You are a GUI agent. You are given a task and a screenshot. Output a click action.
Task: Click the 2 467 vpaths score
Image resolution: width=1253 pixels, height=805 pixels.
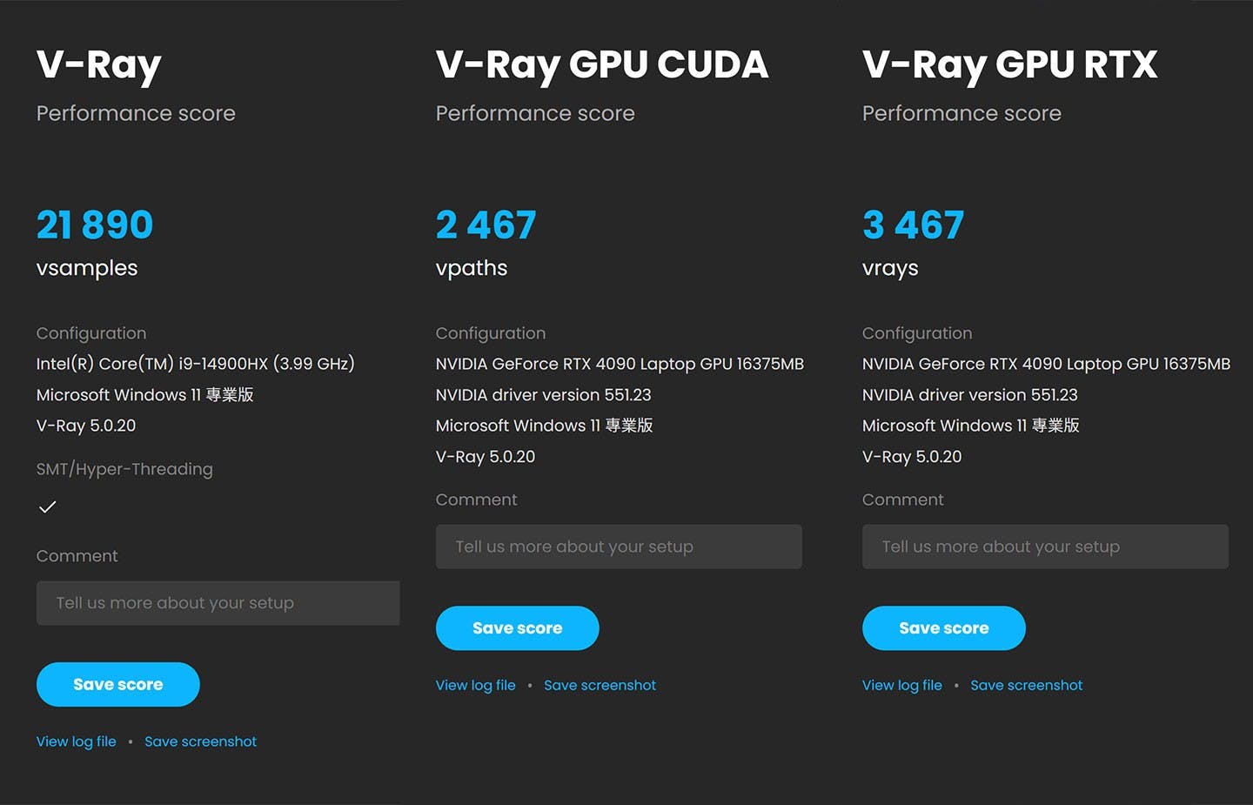point(486,225)
